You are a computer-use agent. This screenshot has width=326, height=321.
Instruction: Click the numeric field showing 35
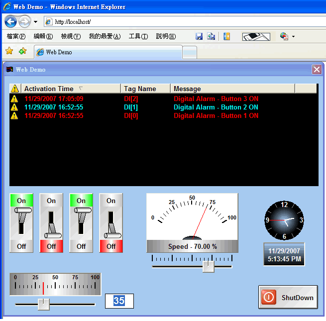[119, 301]
